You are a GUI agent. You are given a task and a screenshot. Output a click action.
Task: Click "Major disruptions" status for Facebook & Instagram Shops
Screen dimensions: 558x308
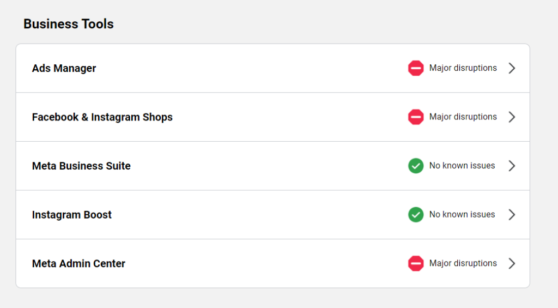click(463, 117)
